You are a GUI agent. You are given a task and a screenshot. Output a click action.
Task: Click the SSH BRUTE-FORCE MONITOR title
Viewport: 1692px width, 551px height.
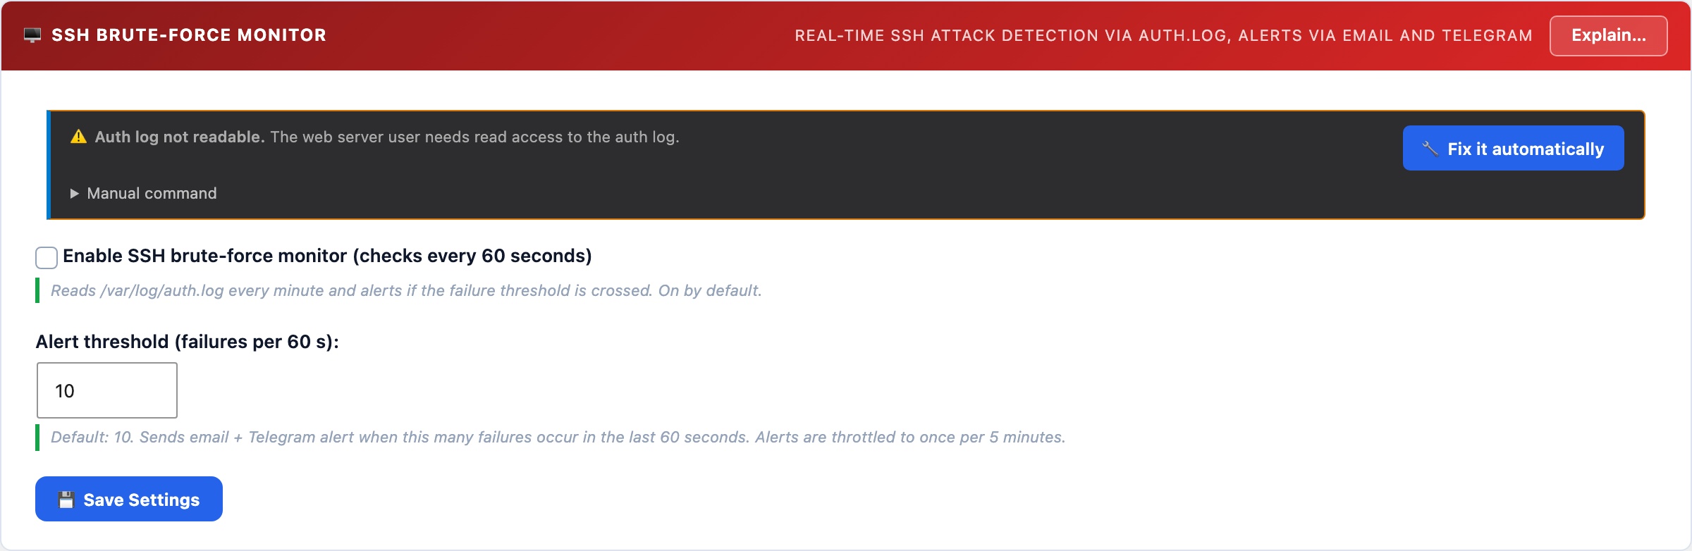click(189, 35)
